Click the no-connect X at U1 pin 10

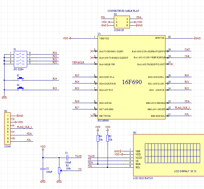pos(91,116)
